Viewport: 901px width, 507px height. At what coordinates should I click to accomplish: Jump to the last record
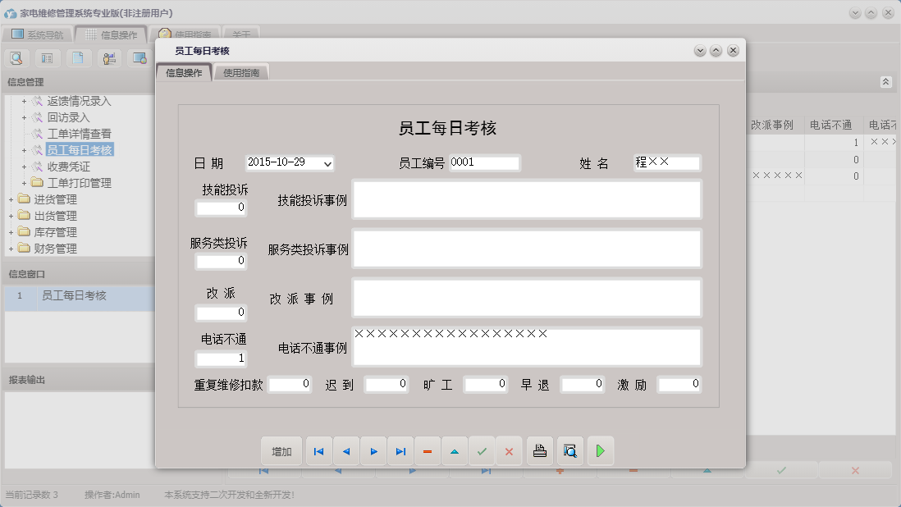pos(400,450)
